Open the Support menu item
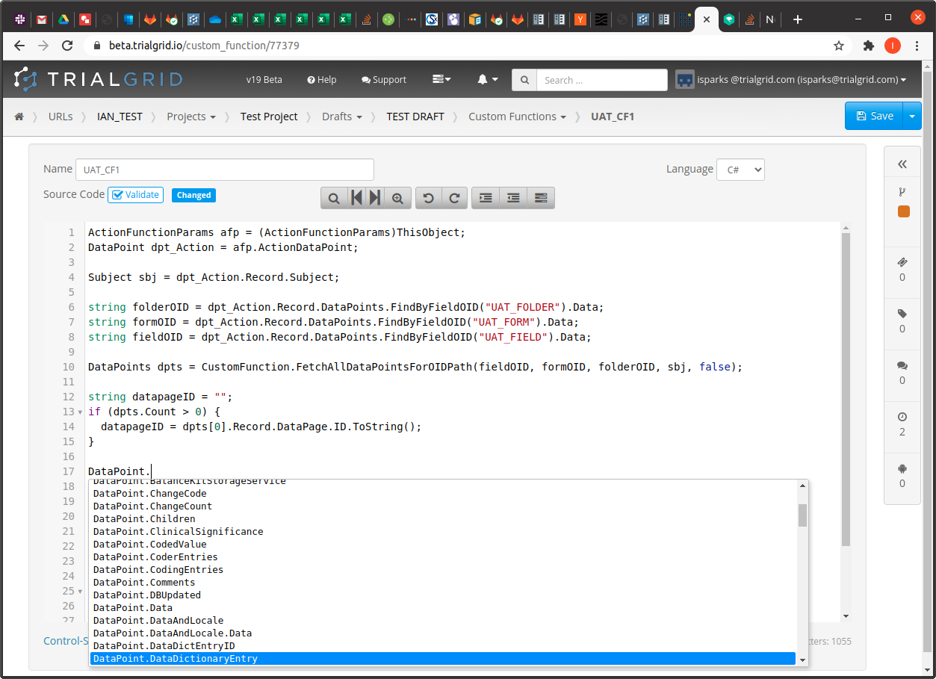Viewport: 936px width, 679px height. point(384,80)
